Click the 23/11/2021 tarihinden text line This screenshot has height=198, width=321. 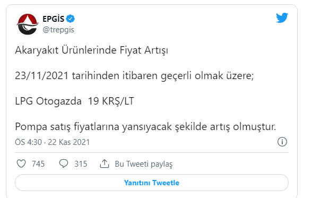pyautogui.click(x=134, y=76)
